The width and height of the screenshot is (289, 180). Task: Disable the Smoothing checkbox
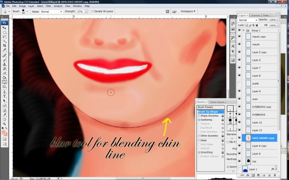pyautogui.click(x=199, y=152)
